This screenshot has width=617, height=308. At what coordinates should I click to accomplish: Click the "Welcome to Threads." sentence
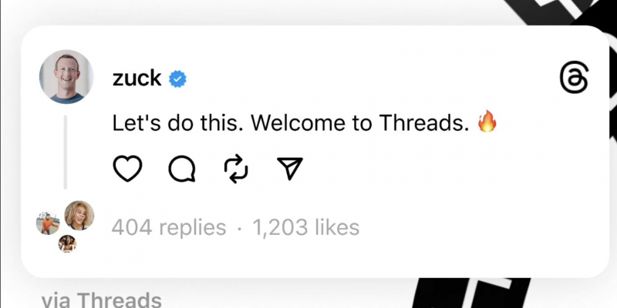tap(360, 123)
